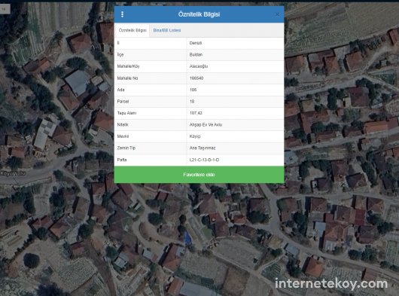The height and width of the screenshot is (296, 399).
Task: Select the Mahalle No value 166540
Action: tap(196, 78)
